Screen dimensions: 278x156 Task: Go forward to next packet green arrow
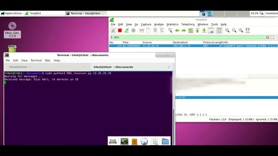tap(184, 30)
